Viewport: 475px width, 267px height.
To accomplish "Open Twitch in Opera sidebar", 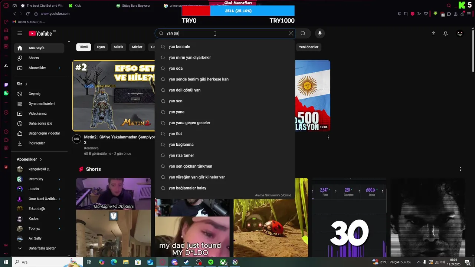I will pos(6,85).
